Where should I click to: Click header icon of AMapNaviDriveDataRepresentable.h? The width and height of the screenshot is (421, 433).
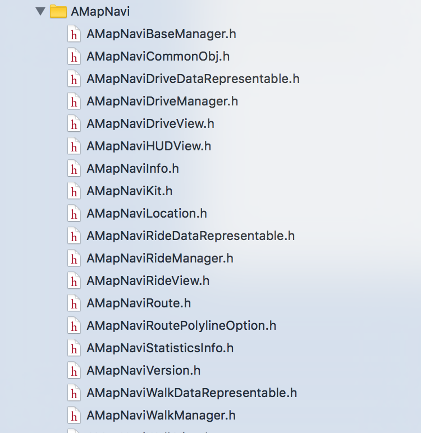(74, 79)
